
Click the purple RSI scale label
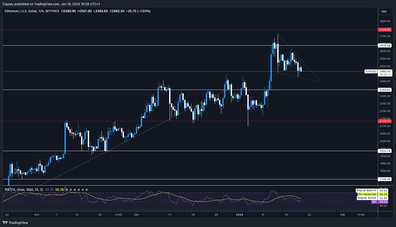[374, 202]
